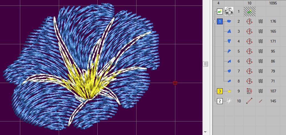Image resolution: width=286 pixels, height=135 pixels.
Task: Click the white branch shape icon of object 10
Action: pos(229,101)
